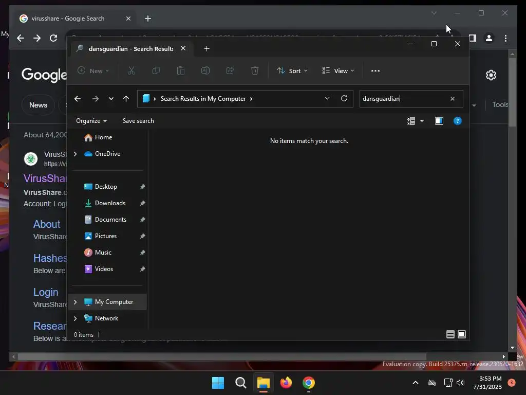
Task: Click the News filter chip in Google
Action: 38,105
